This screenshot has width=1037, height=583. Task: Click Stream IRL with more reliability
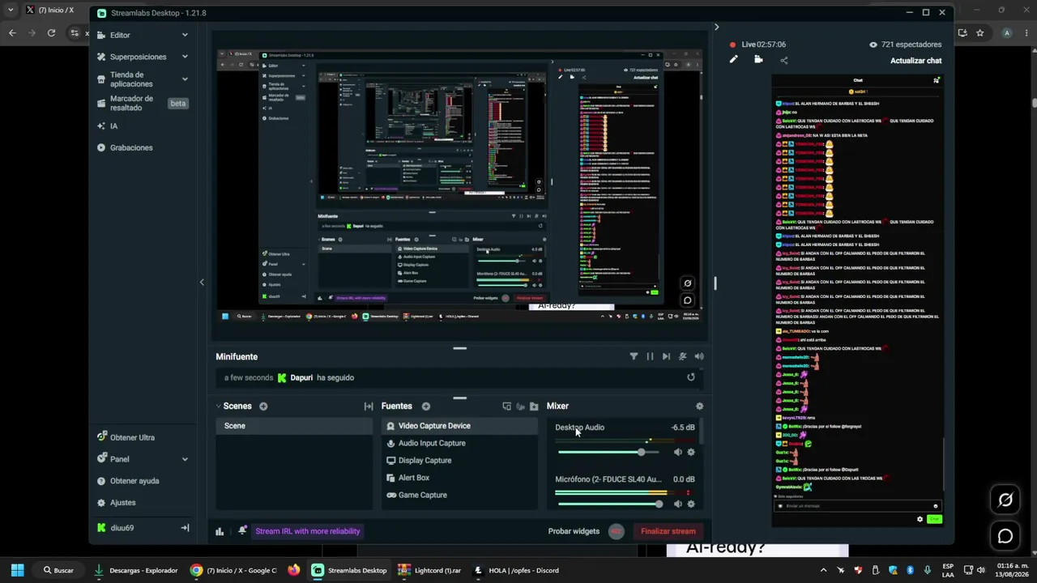point(308,531)
